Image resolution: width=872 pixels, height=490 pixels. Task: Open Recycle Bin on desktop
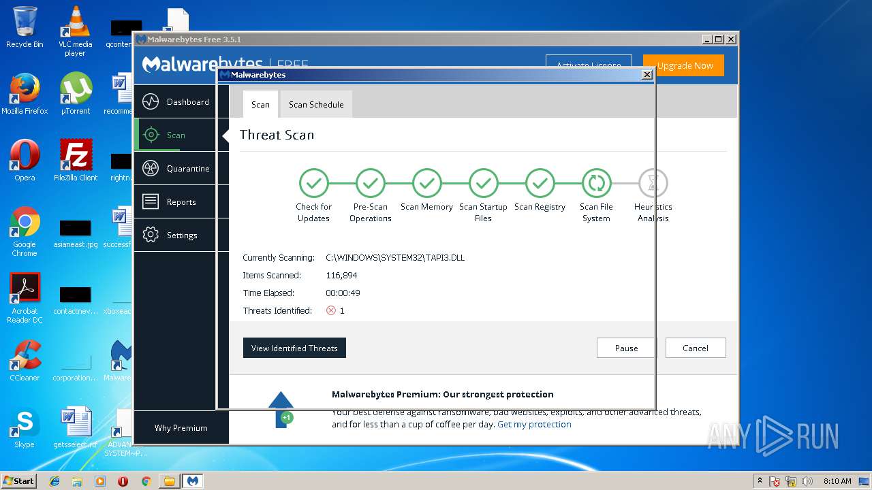(25, 27)
